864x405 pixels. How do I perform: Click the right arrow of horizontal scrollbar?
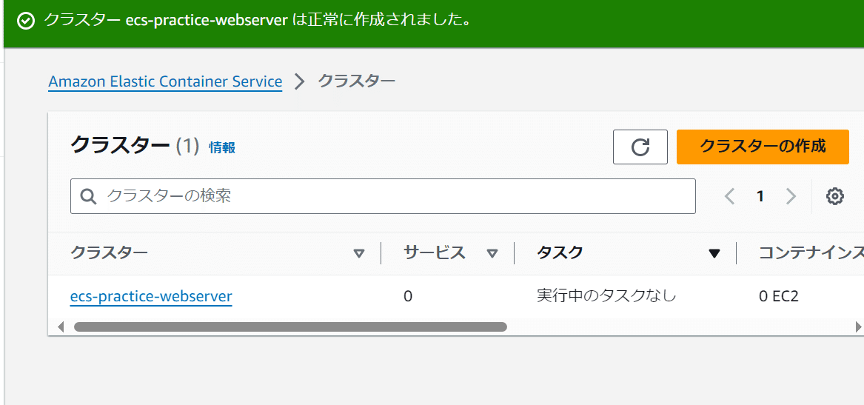[x=858, y=327]
